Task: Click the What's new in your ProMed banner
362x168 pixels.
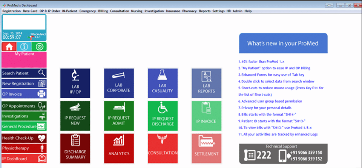Action: point(283,43)
